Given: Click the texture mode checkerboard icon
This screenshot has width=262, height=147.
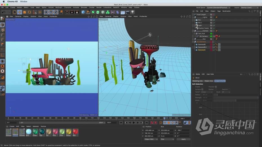Looking at the screenshot, I should pyautogui.click(x=3, y=30).
